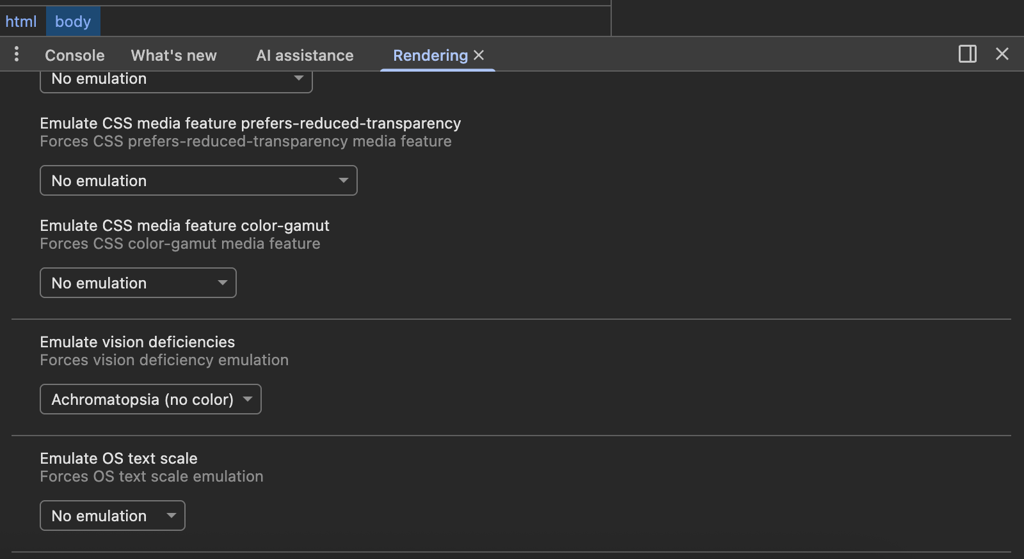Click the 'Emulate vision deficiencies' heading
This screenshot has width=1024, height=559.
coord(137,342)
